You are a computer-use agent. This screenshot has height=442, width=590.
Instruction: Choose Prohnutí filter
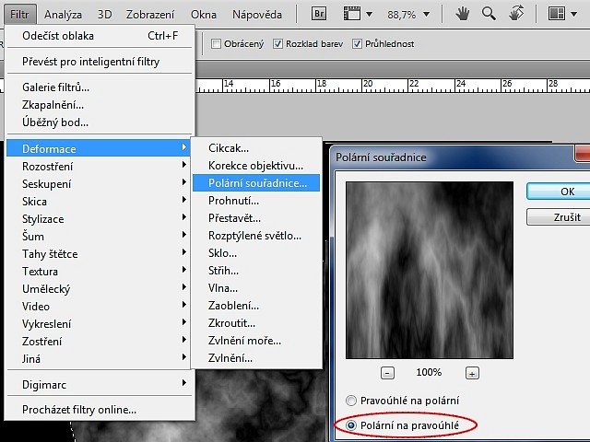pyautogui.click(x=256, y=201)
